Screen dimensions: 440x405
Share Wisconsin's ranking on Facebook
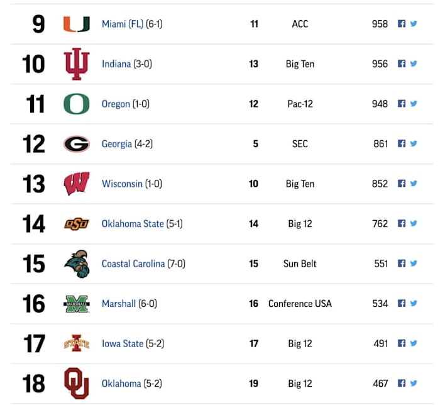402,184
